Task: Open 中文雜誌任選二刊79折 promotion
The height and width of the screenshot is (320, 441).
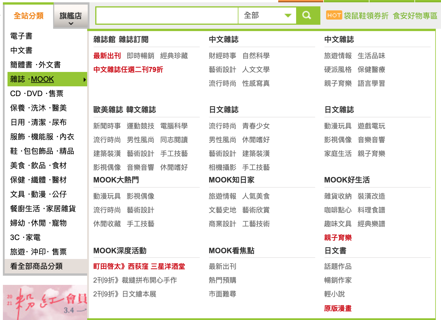Action: [128, 70]
